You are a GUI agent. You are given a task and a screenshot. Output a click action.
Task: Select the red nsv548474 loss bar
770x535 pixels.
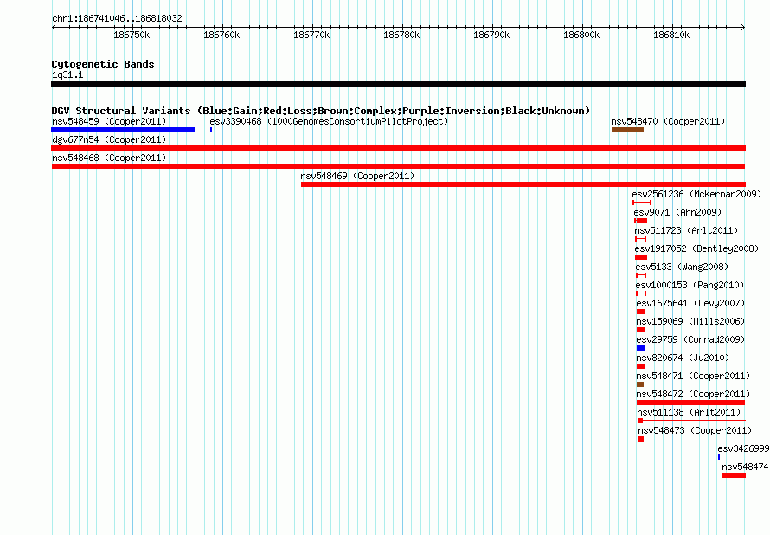point(735,475)
